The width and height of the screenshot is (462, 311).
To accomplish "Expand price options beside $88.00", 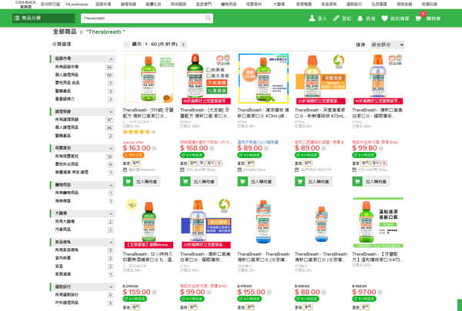I will click(323, 293).
